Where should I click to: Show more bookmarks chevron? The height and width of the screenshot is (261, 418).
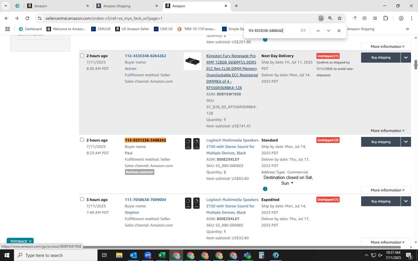click(408, 29)
